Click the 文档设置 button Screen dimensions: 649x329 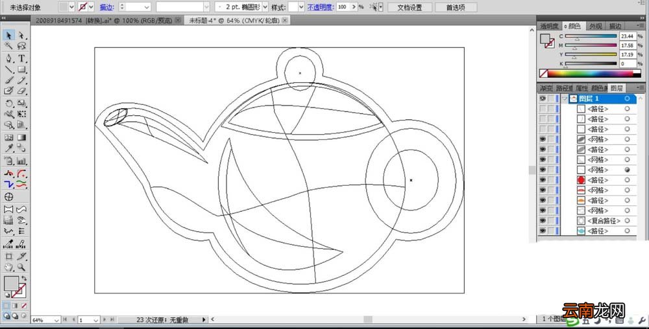410,7
